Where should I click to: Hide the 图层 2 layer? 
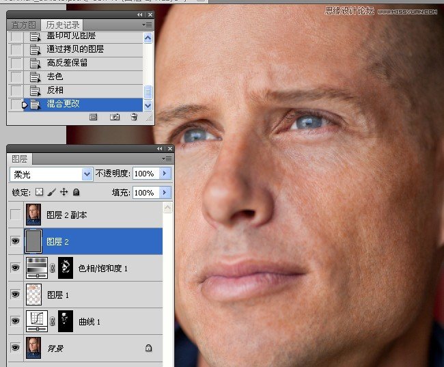(x=15, y=241)
